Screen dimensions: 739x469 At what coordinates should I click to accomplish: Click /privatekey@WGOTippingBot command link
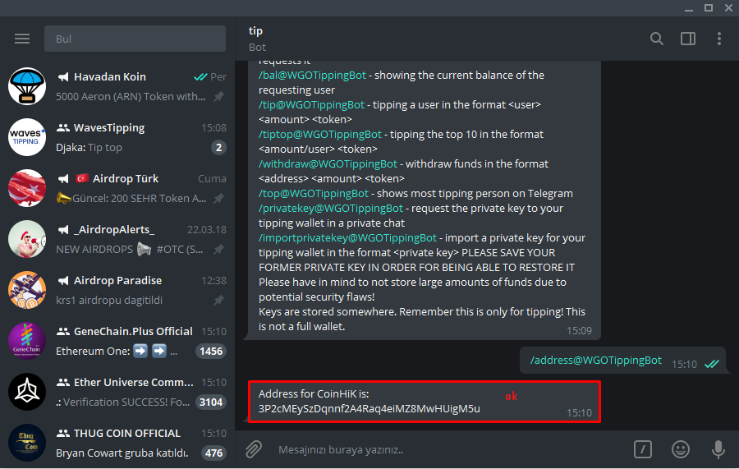tap(330, 208)
